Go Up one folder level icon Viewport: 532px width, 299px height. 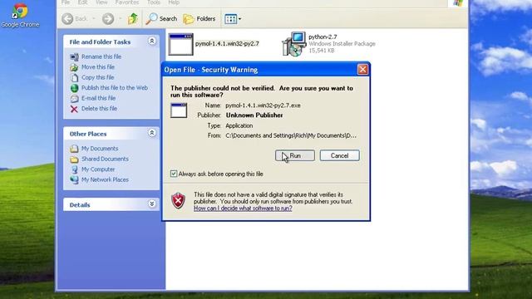click(x=133, y=18)
